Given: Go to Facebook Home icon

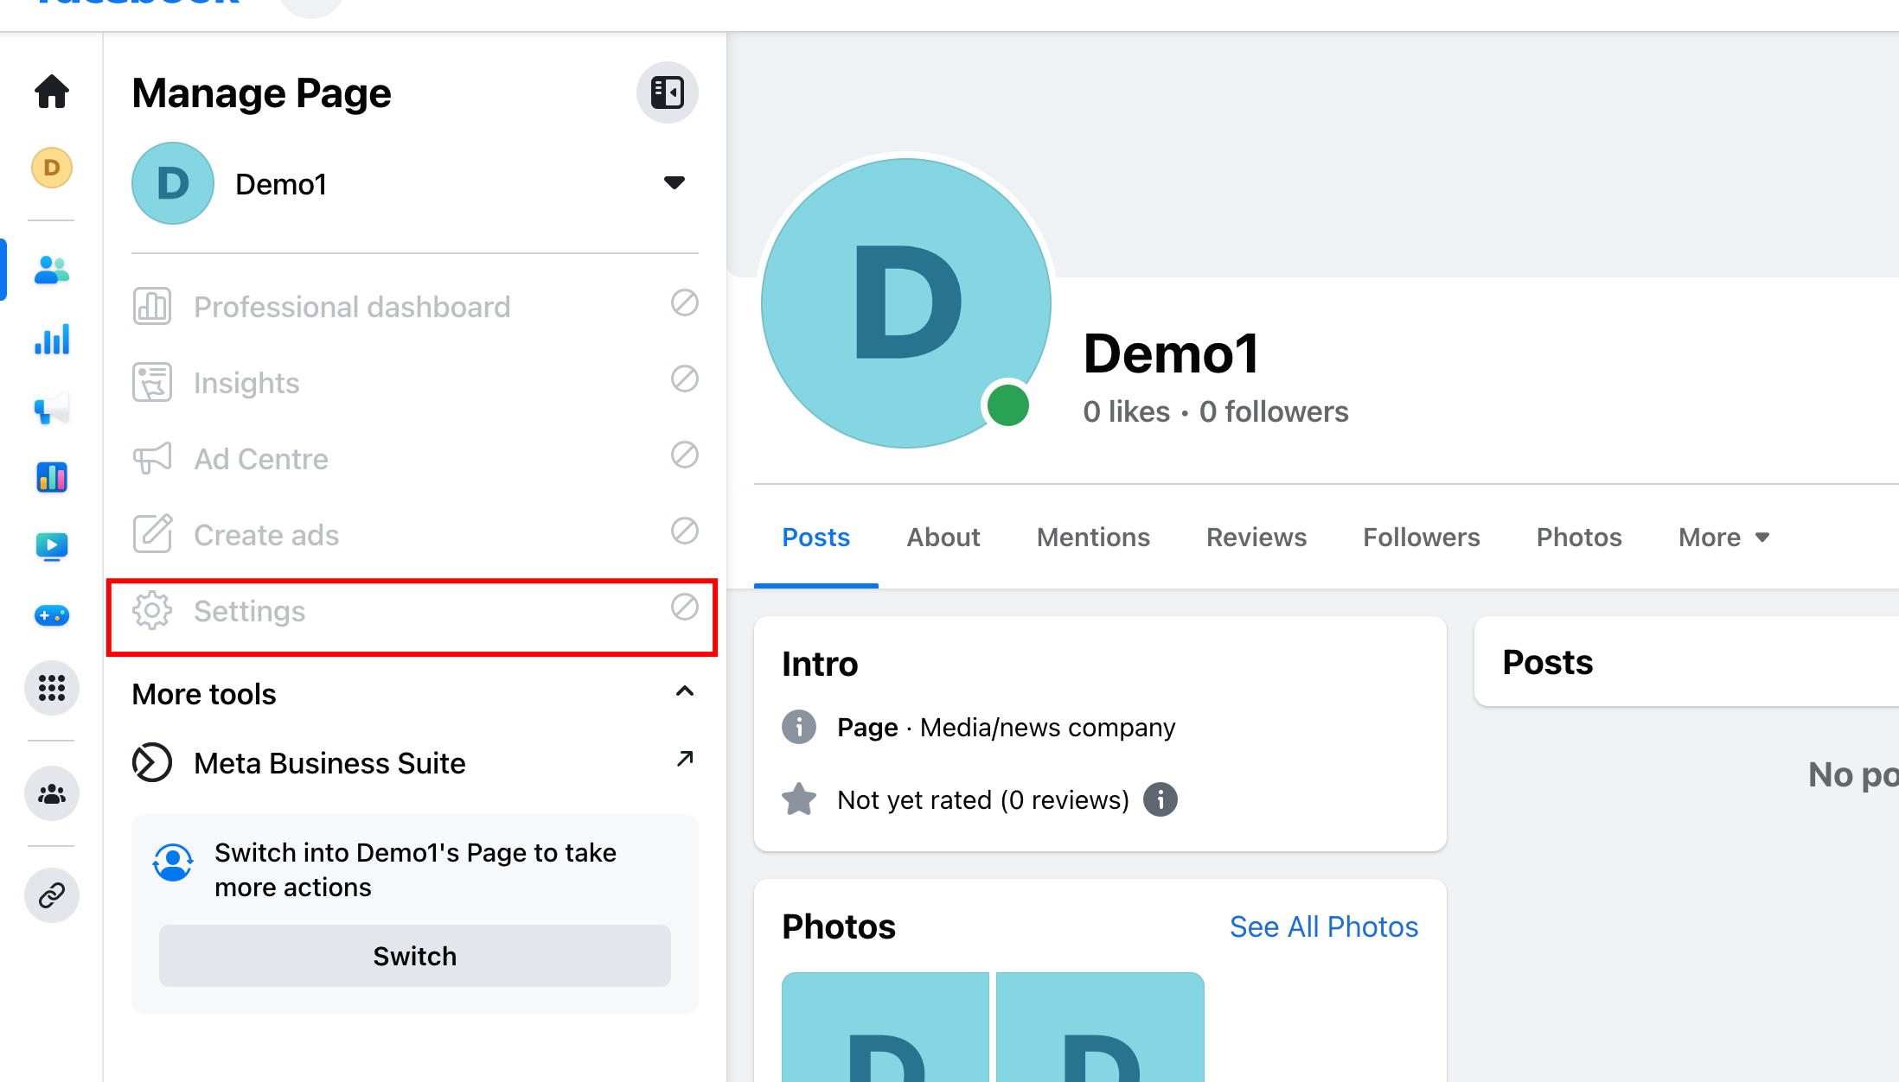Looking at the screenshot, I should pos(52,92).
